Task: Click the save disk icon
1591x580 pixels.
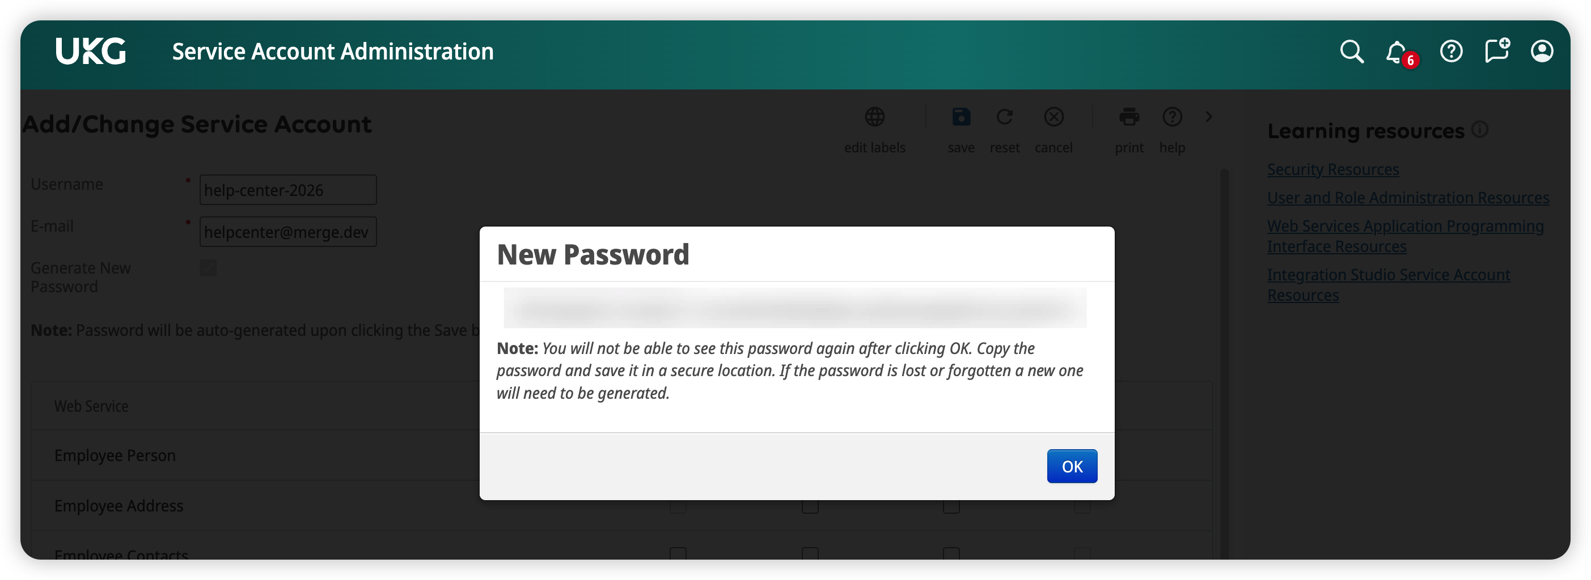Action: pyautogui.click(x=961, y=117)
